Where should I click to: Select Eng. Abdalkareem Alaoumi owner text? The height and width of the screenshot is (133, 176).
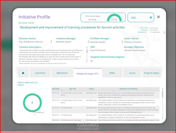point(31,42)
